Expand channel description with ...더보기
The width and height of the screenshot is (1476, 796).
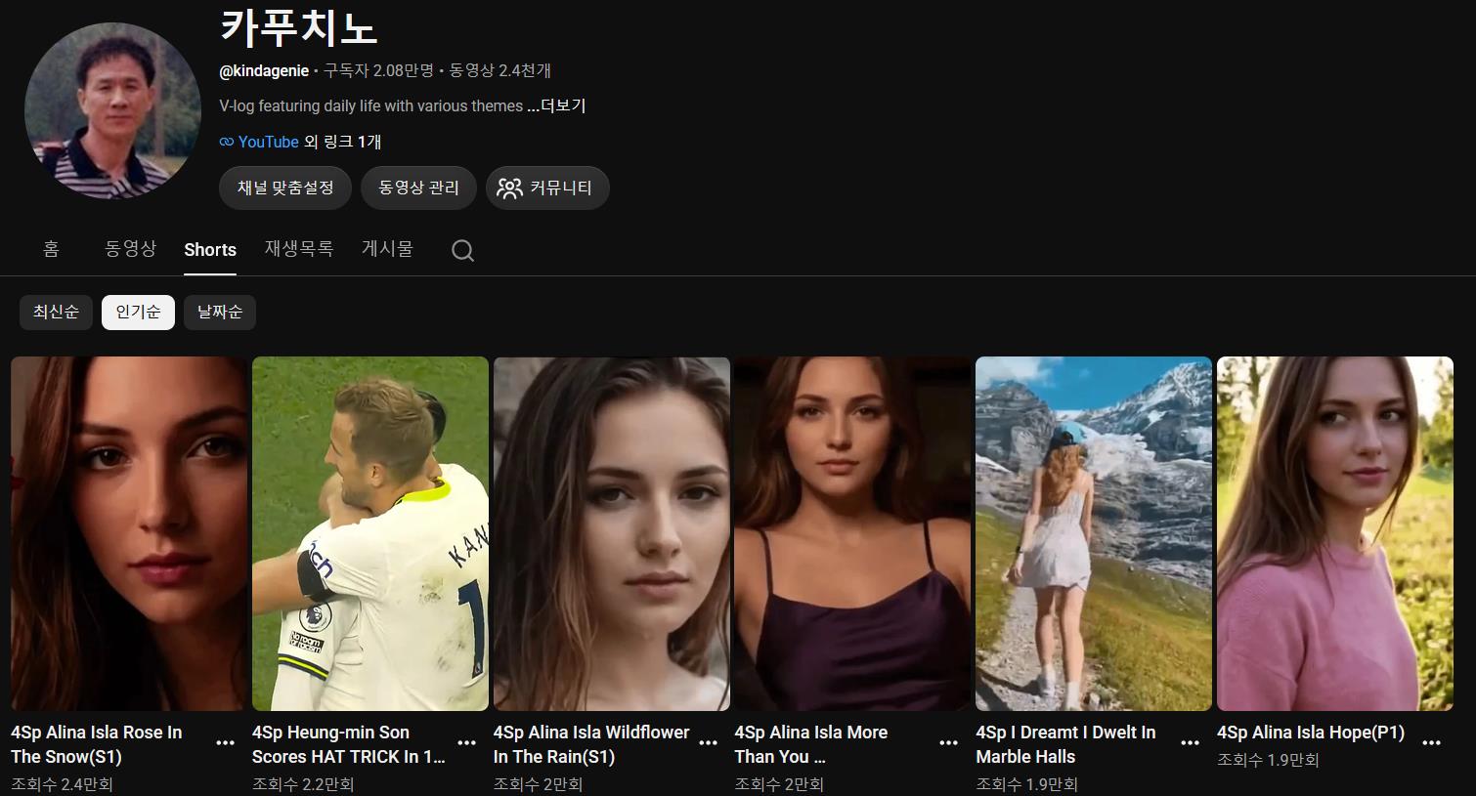[556, 105]
